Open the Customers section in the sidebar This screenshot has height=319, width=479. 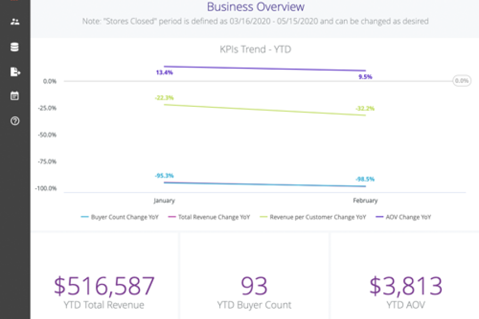pos(14,21)
